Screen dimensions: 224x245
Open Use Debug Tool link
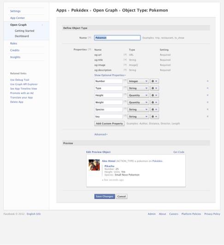(20, 80)
